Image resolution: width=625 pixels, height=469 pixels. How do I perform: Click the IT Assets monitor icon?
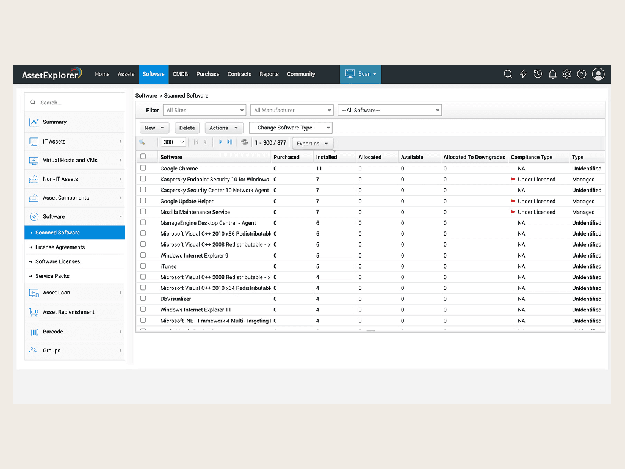coord(34,142)
